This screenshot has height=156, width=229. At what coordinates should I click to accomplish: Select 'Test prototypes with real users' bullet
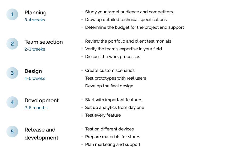coord(116,78)
